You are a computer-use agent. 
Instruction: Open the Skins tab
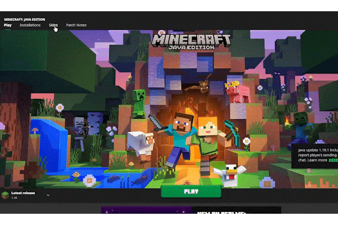click(x=53, y=25)
